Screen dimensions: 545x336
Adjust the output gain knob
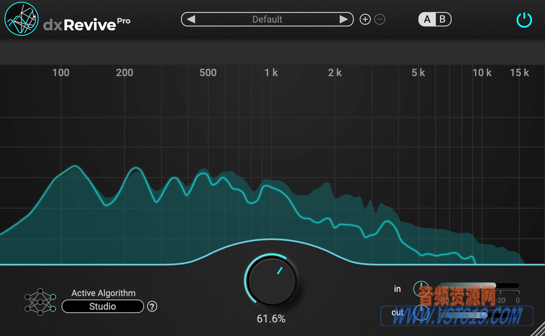point(422,313)
